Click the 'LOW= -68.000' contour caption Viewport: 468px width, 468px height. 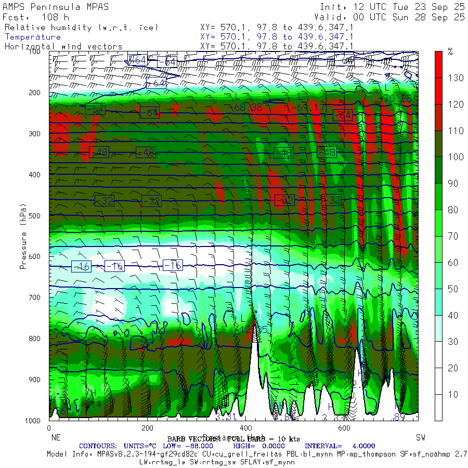(x=188, y=446)
